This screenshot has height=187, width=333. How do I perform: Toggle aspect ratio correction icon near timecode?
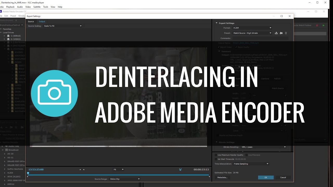click(180, 170)
